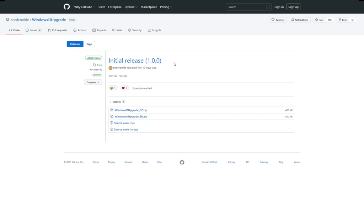The image size is (364, 205).
Task: Click the GitHub octocat logo in header
Action: 67,7
